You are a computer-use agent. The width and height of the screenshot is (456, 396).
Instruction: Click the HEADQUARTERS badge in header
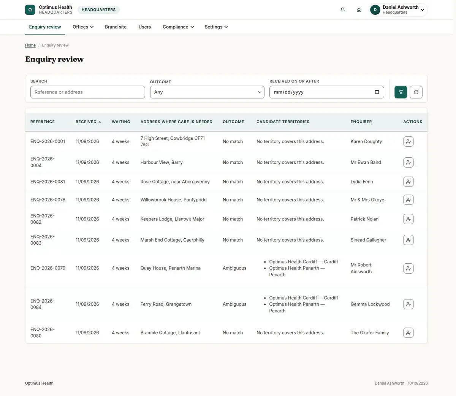tap(98, 10)
